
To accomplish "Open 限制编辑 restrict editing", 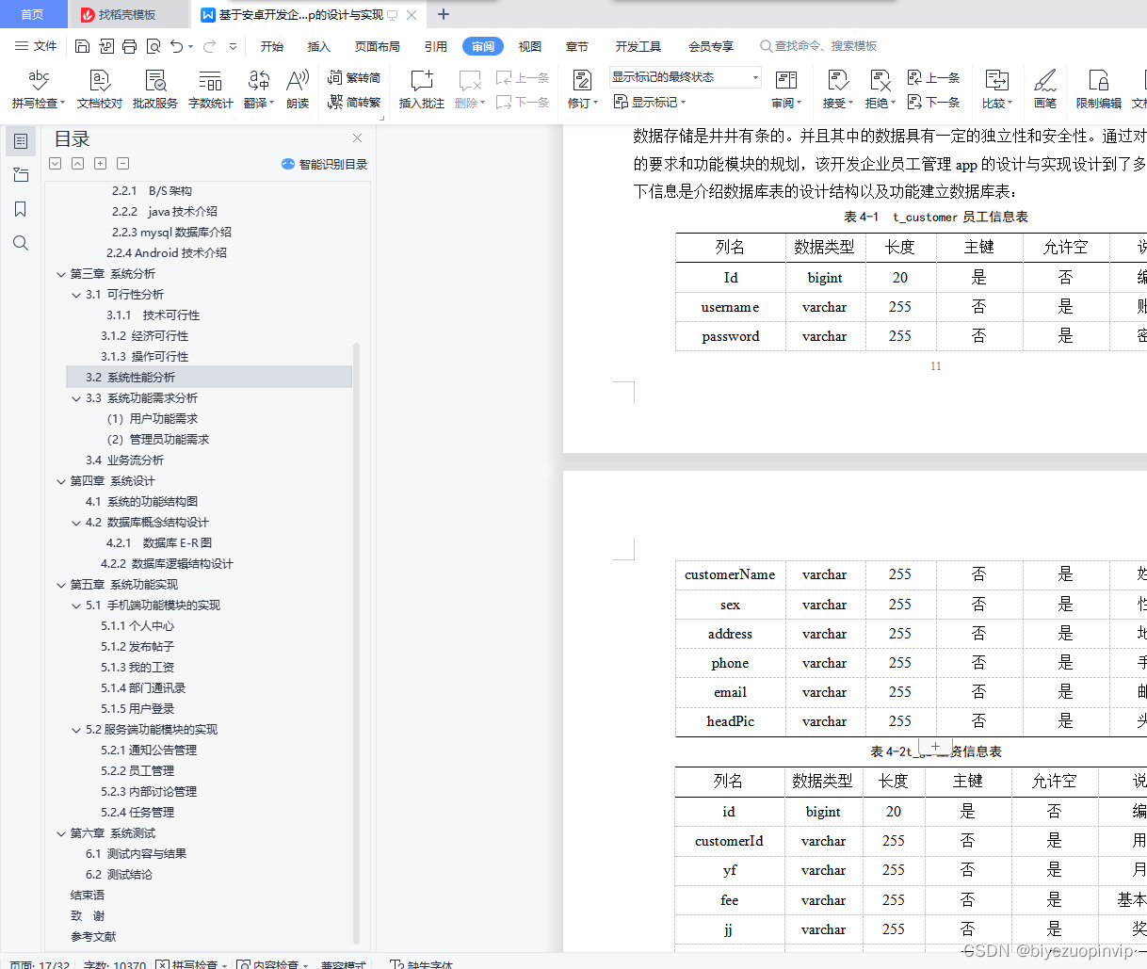I will point(1098,89).
